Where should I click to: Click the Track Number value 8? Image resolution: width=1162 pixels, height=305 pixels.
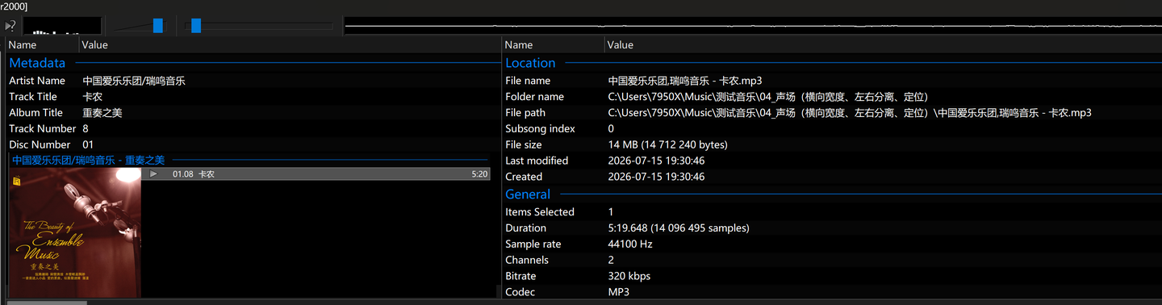tap(86, 128)
